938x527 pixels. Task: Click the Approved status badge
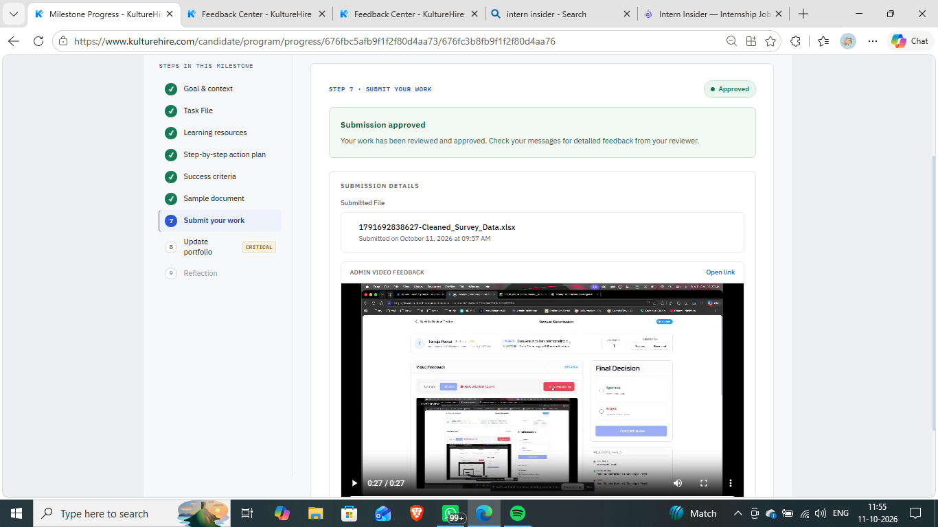[x=729, y=89]
